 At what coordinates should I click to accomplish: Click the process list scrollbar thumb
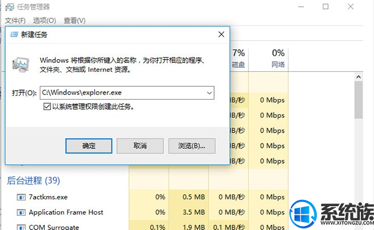pyautogui.click(x=358, y=100)
